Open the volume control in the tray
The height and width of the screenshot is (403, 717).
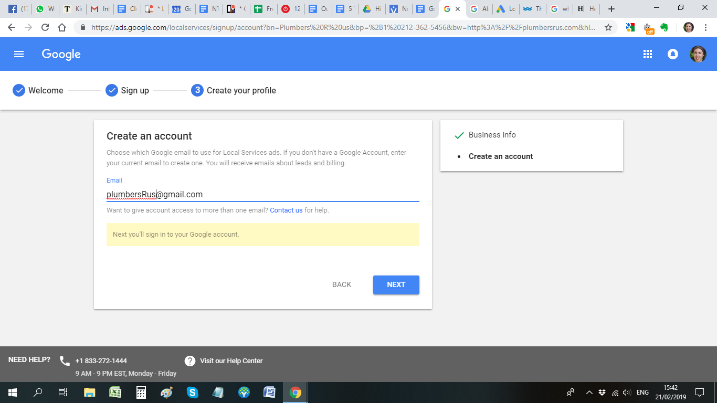[627, 393]
